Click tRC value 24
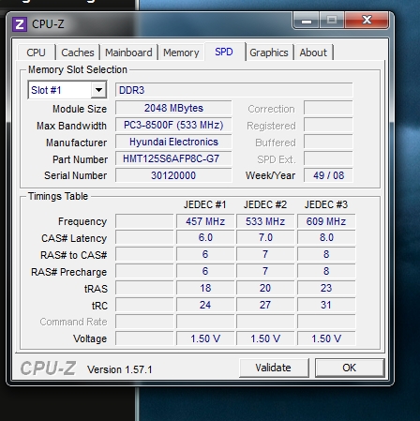 point(205,305)
